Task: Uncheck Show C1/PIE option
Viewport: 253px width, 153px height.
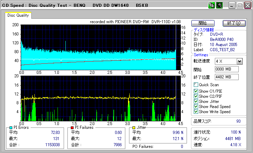Action: pos(196,91)
